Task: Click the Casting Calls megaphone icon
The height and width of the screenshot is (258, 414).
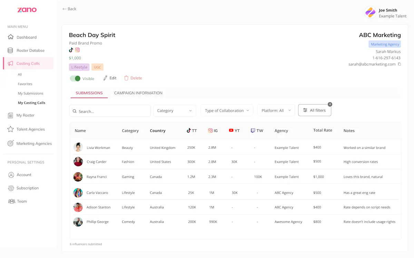Action: tap(11, 63)
